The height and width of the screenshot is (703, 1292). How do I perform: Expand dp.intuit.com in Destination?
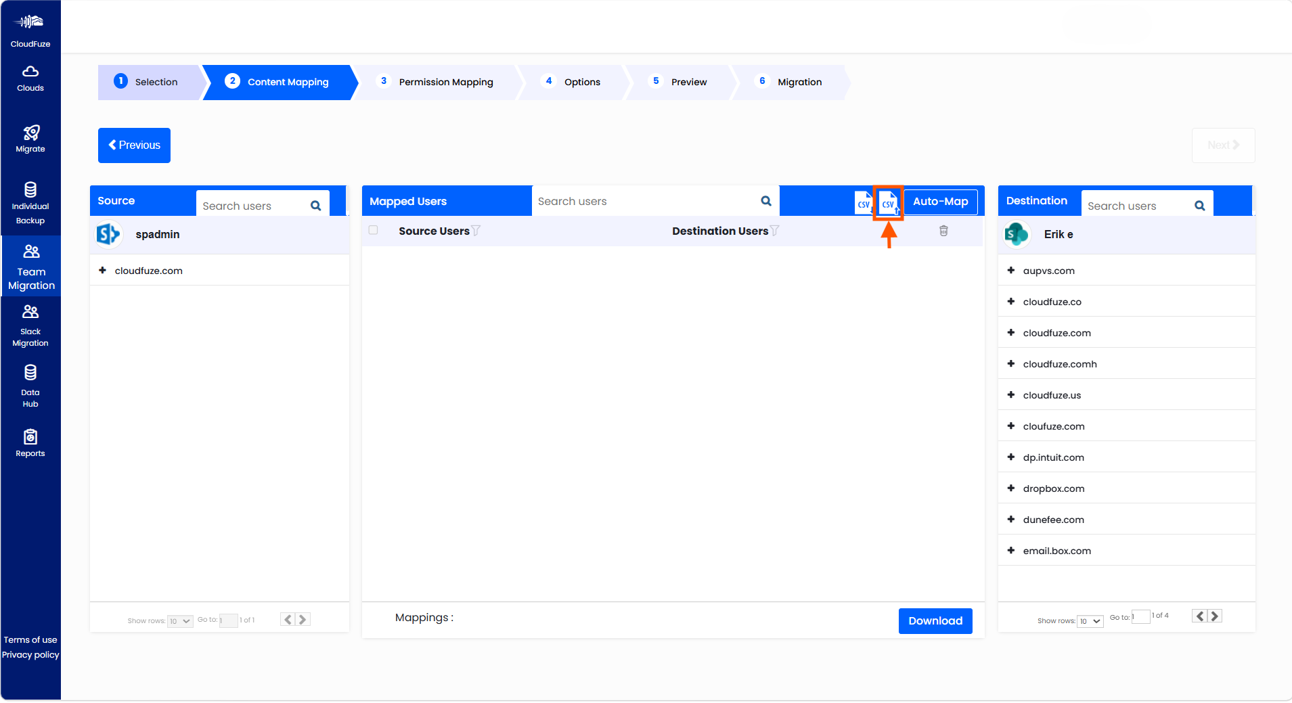click(1010, 457)
